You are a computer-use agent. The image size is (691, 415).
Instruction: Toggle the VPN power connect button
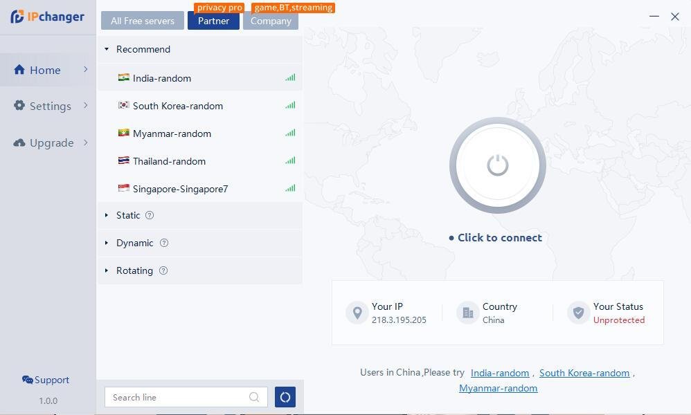click(x=498, y=165)
